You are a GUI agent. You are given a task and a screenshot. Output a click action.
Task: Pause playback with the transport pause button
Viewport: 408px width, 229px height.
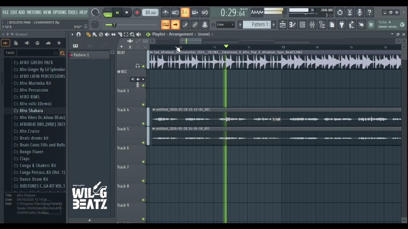coord(117,13)
